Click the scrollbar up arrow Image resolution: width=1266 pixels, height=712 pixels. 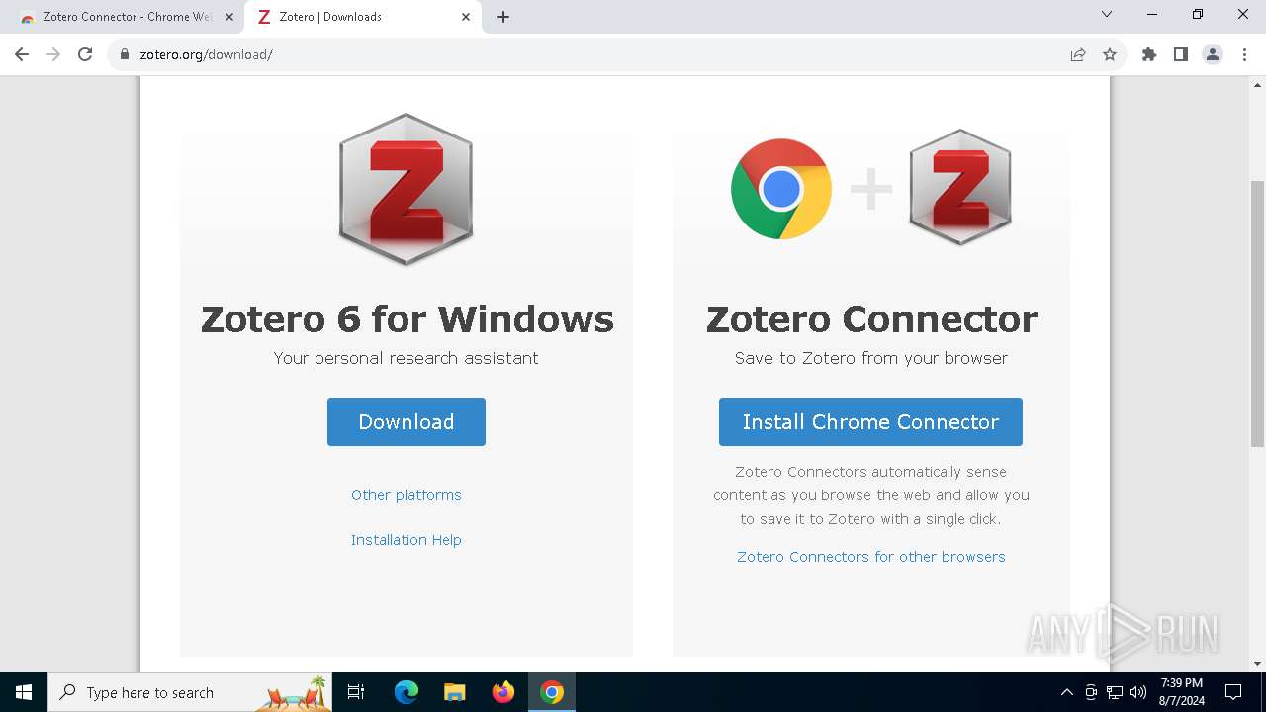(1257, 84)
